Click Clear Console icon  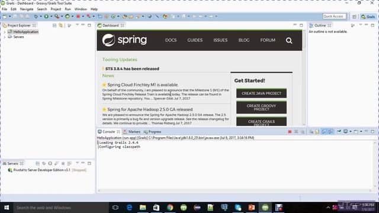click(x=311, y=131)
